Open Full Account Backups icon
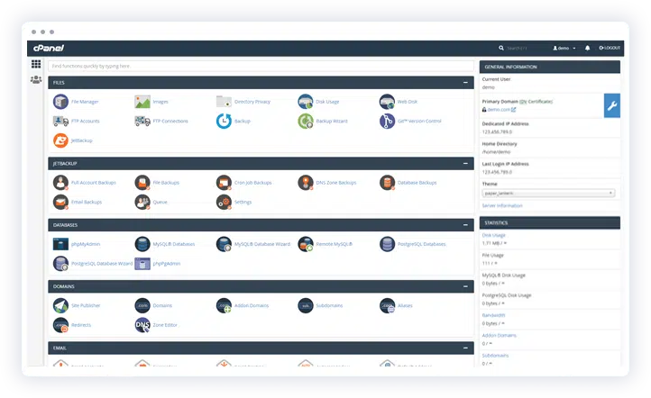651x398 pixels. 60,183
